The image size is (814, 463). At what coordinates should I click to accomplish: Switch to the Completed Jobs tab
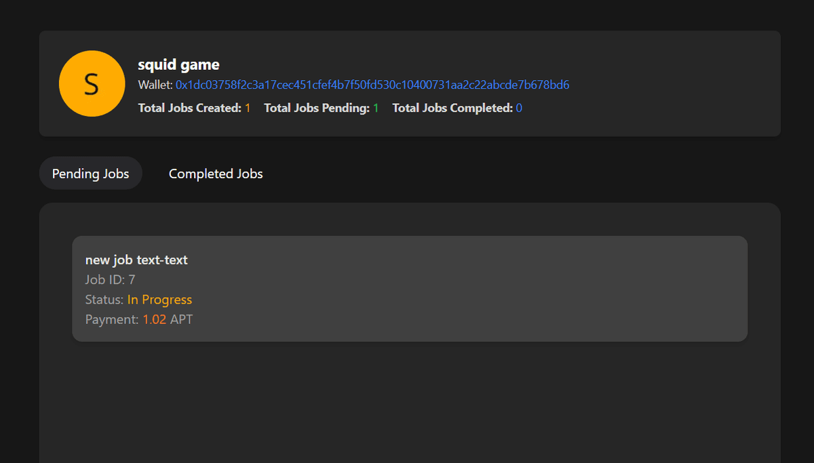pyautogui.click(x=215, y=174)
